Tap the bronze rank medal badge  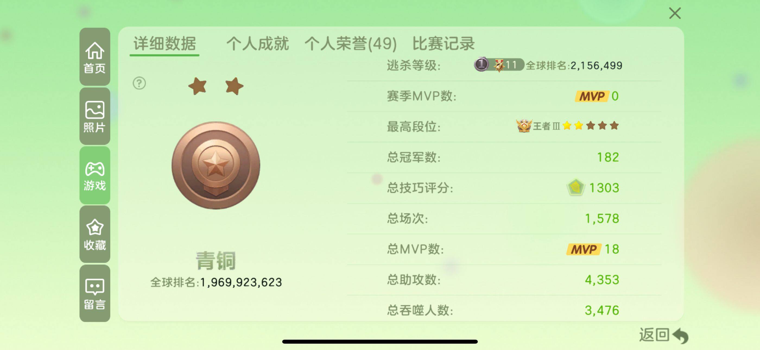pyautogui.click(x=216, y=165)
